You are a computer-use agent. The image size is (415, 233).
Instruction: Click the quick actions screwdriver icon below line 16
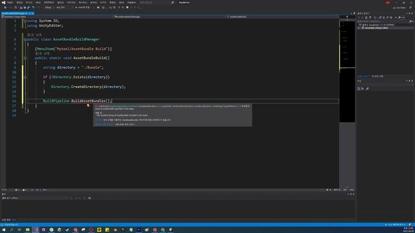[88, 105]
